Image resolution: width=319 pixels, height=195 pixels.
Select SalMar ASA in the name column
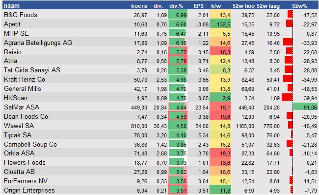[22, 107]
